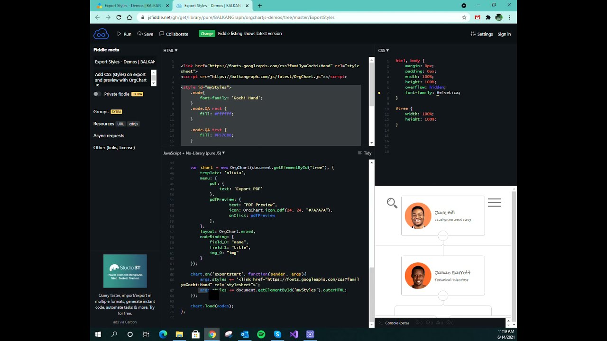Toggle the Private fiddle switch
The width and height of the screenshot is (607, 341).
(97, 94)
